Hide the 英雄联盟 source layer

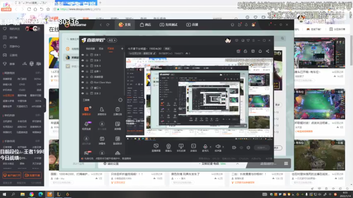83,77
